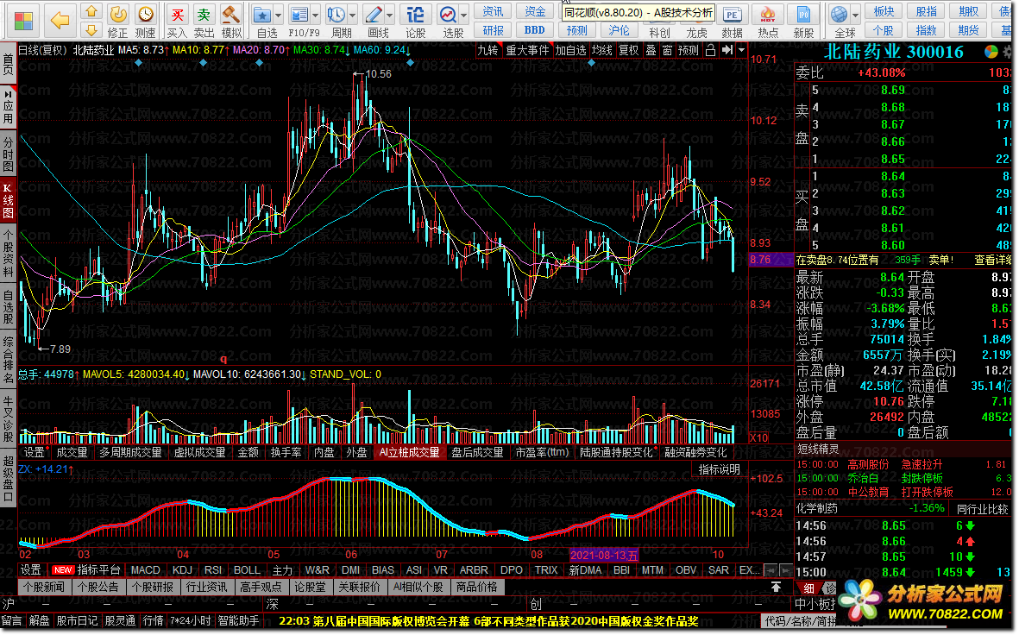The height and width of the screenshot is (635, 1019).
Task: Toggle the 细 detail view button
Action: pos(808,588)
